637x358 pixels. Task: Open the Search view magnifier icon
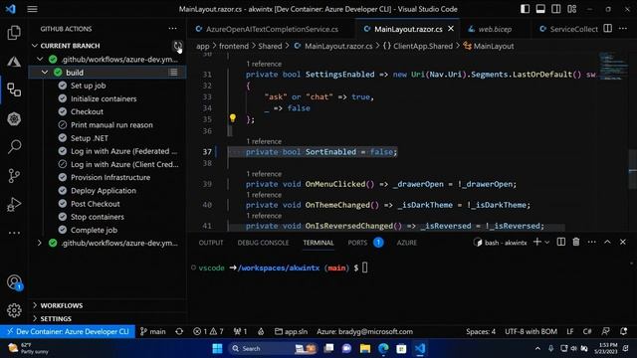(14, 146)
